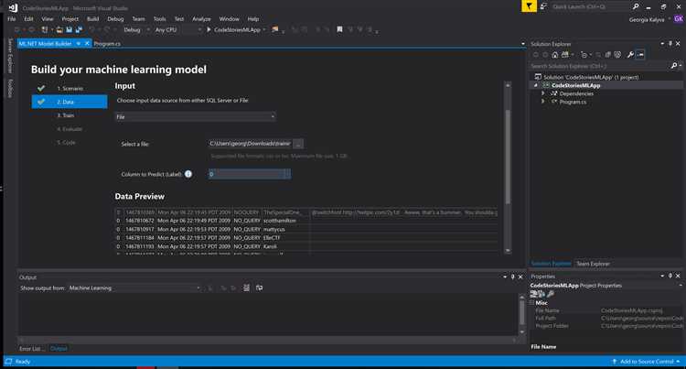The image size is (686, 369).
Task: Click the New Project toolbar icon
Action: point(44,30)
